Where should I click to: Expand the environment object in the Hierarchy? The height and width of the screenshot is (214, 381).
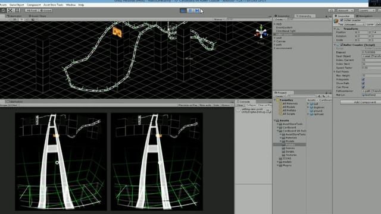pyautogui.click(x=275, y=48)
